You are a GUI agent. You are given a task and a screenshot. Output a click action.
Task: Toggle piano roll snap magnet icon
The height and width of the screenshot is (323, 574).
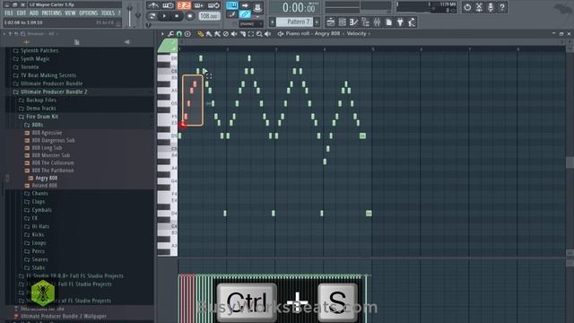179,34
